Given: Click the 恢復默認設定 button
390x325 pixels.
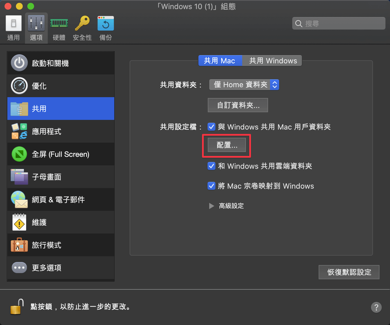Looking at the screenshot, I should coord(349,272).
